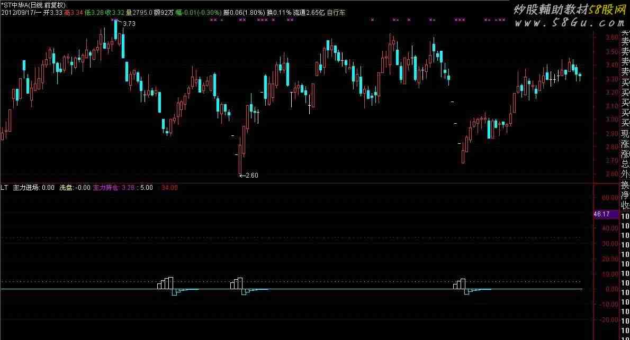Click the turnover rate 换0.11% readout
This screenshot has height=340, width=630.
click(x=279, y=13)
